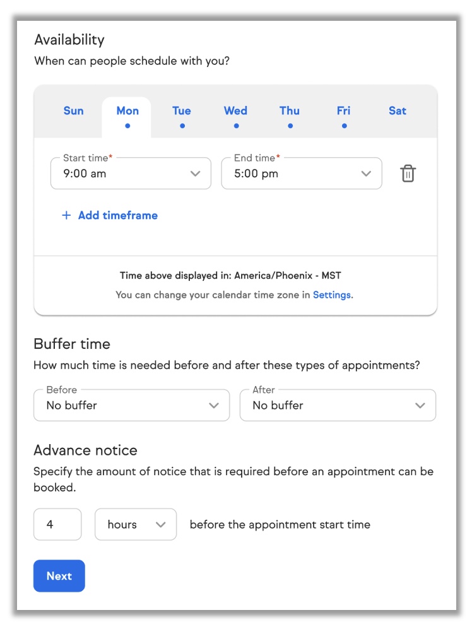Delete the timeframe with the trash icon
The height and width of the screenshot is (627, 472).
coord(408,173)
